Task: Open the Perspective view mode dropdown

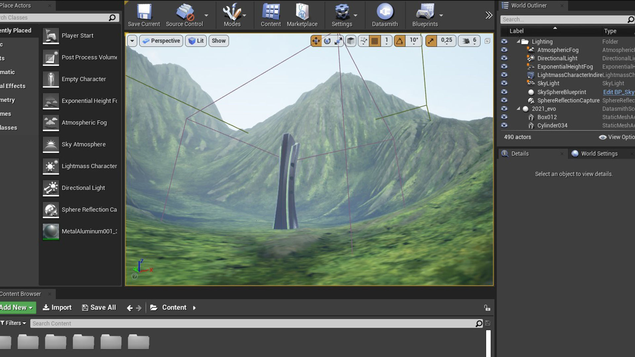Action: tap(161, 41)
